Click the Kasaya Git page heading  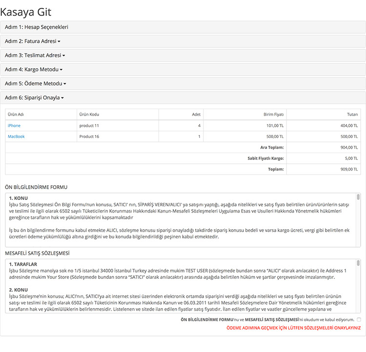point(26,12)
